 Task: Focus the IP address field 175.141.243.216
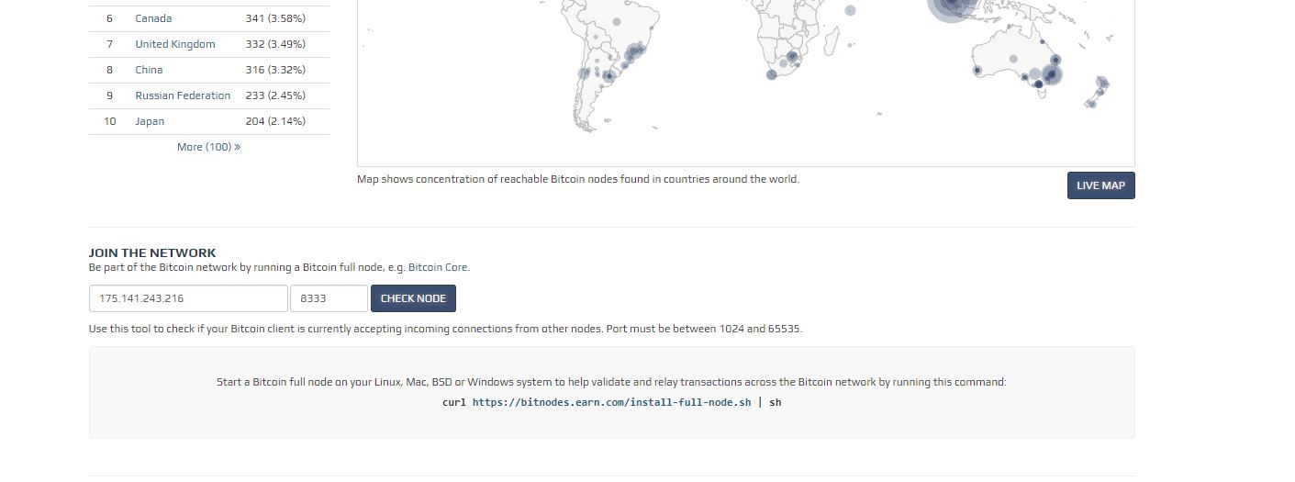(188, 298)
